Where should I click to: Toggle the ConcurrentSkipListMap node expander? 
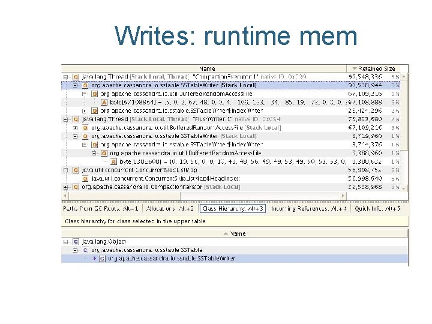tap(65, 170)
